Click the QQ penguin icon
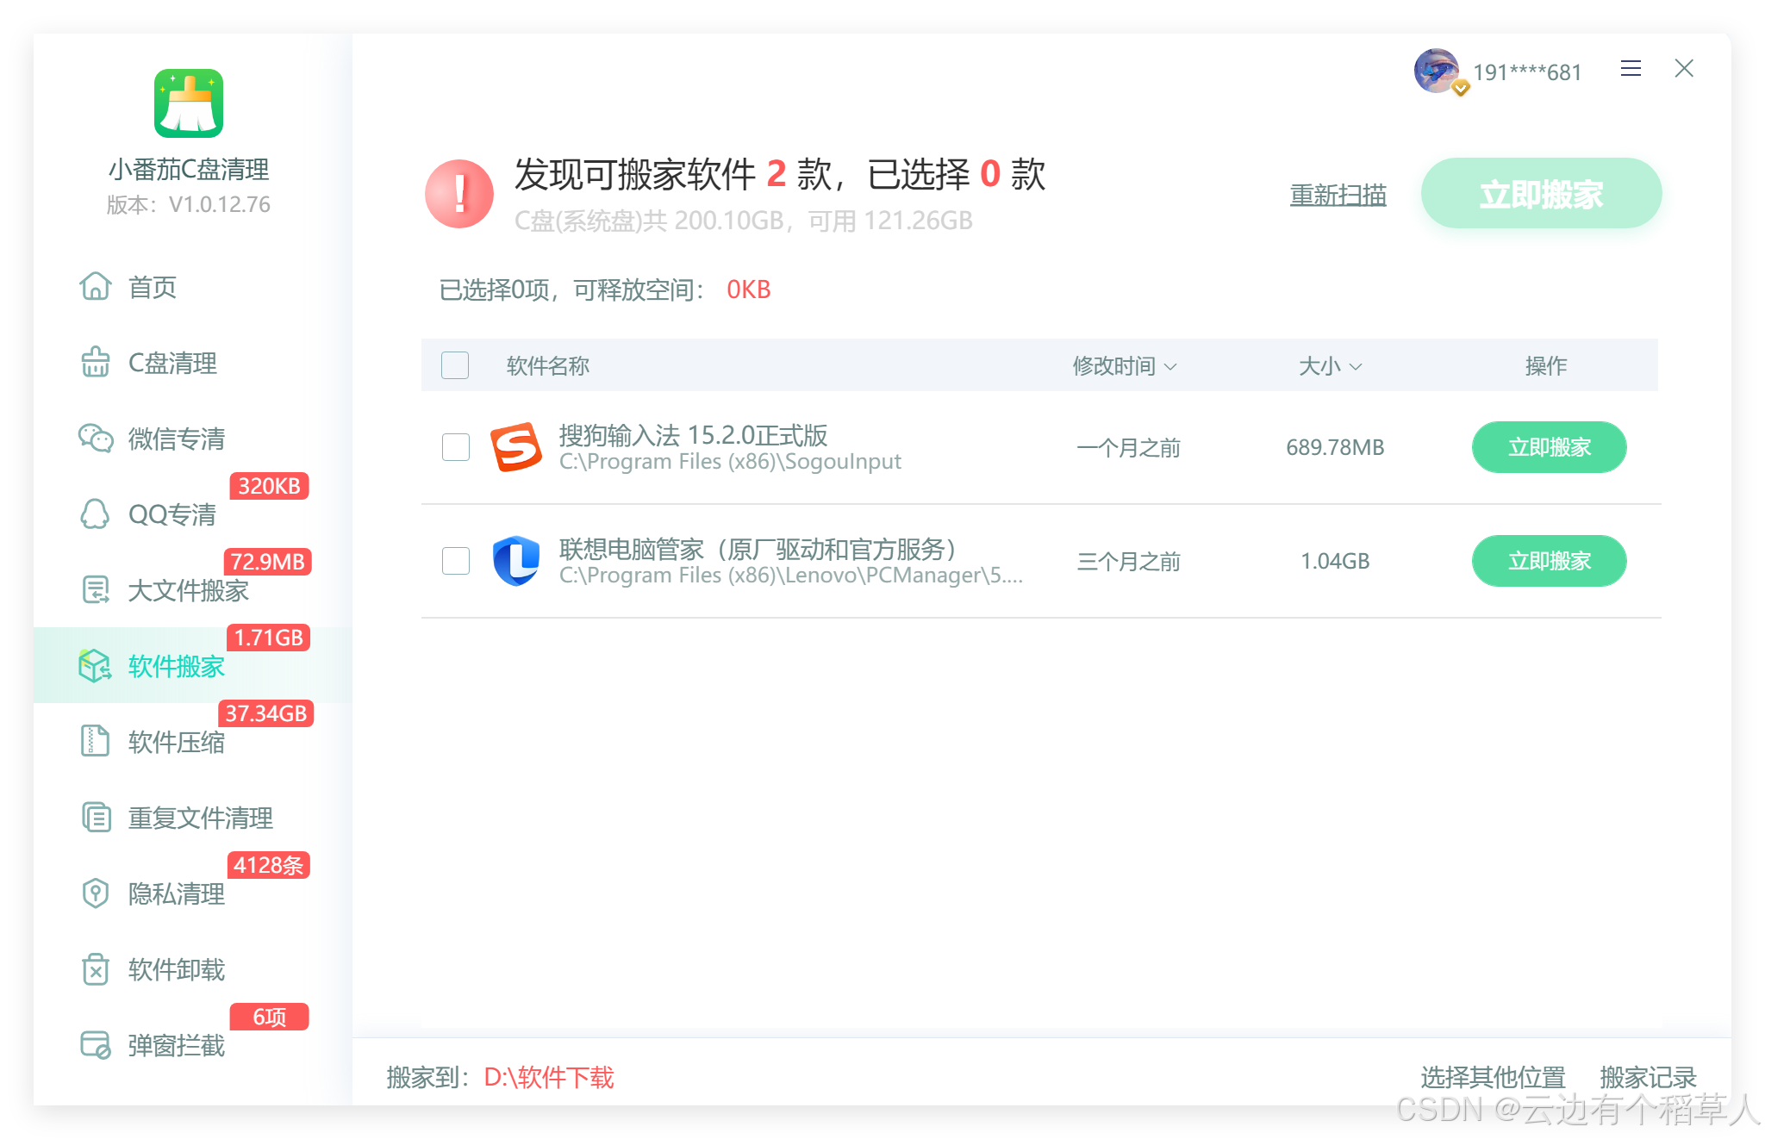 pos(96,514)
